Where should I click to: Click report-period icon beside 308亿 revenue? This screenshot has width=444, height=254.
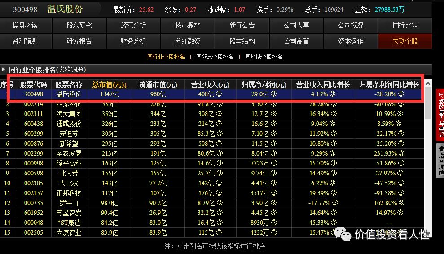coord(219,114)
